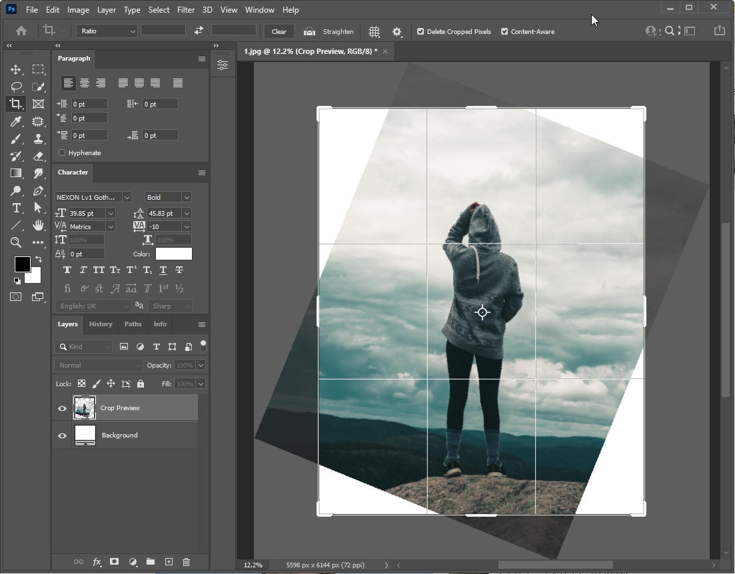Left align text in Paragraph panel
The height and width of the screenshot is (574, 735).
pos(69,83)
